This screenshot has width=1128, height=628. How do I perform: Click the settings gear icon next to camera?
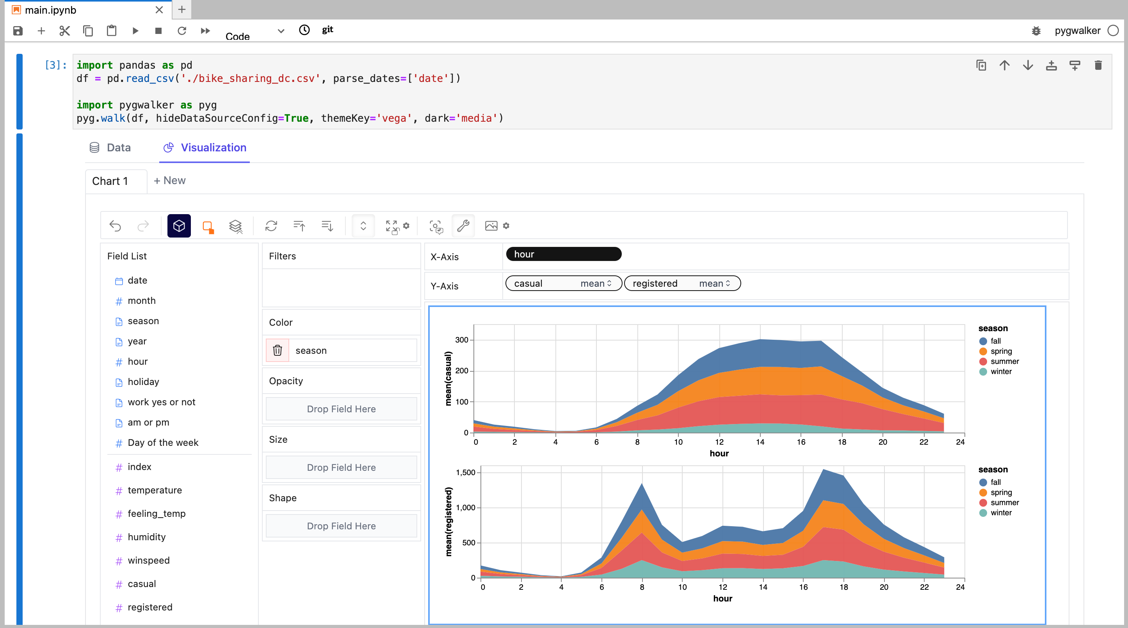tap(506, 226)
